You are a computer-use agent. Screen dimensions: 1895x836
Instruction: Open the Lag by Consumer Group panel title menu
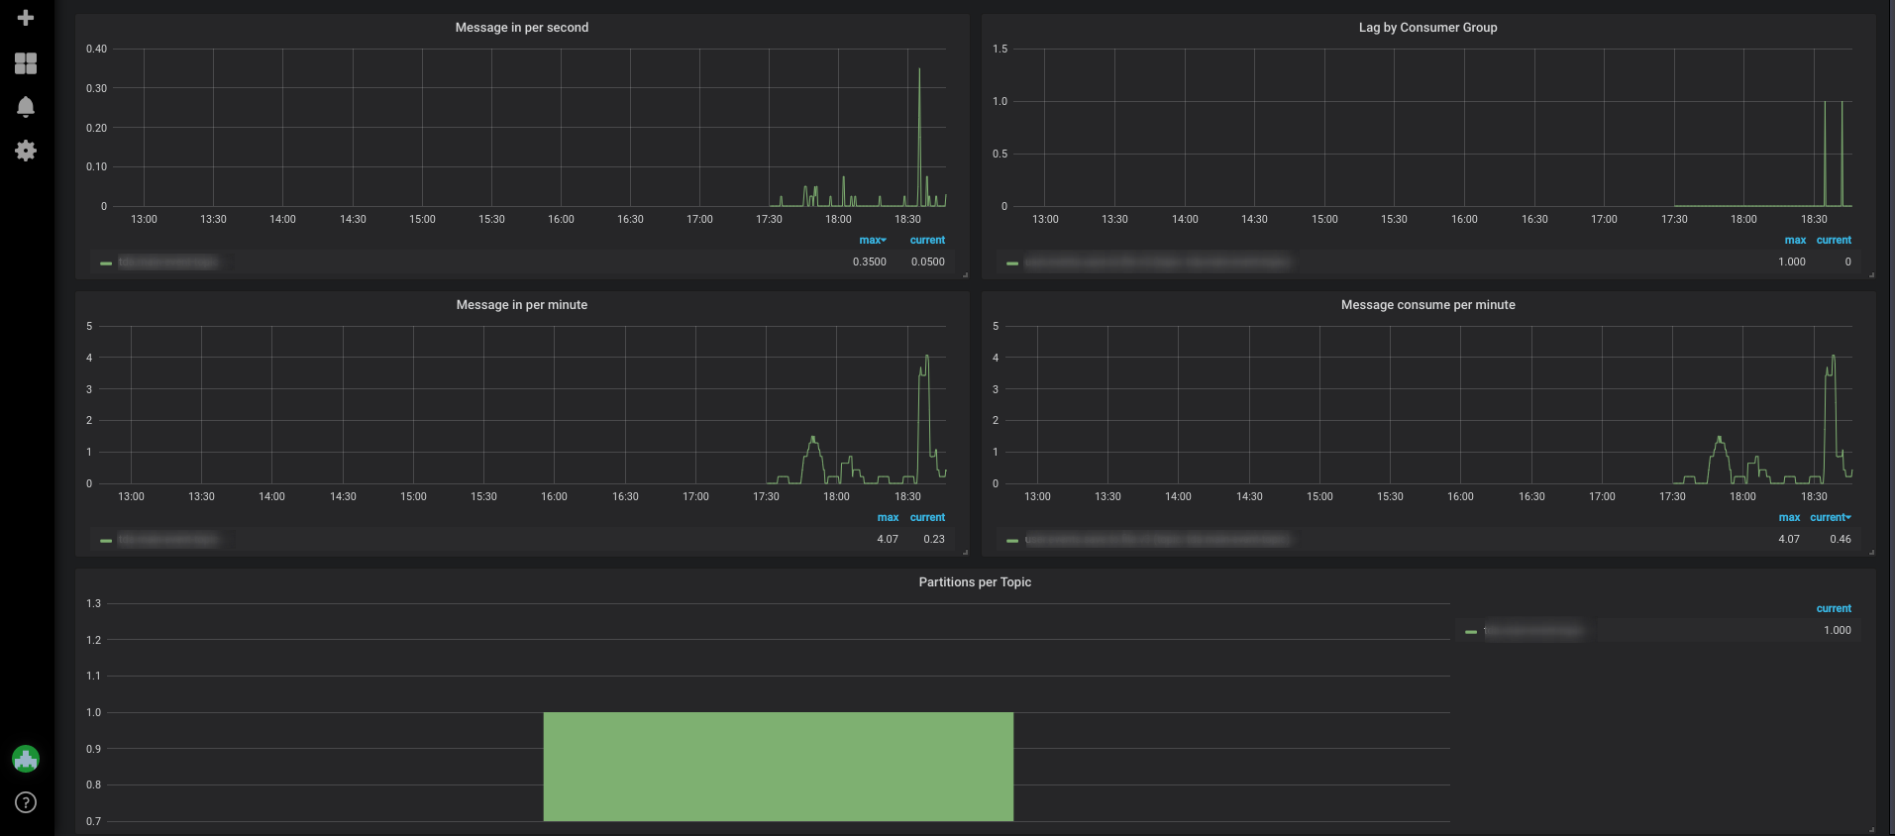[1427, 28]
